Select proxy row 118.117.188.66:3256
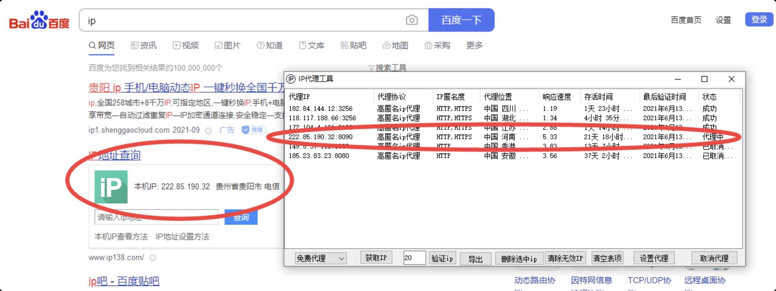The height and width of the screenshot is (291, 776). point(512,118)
